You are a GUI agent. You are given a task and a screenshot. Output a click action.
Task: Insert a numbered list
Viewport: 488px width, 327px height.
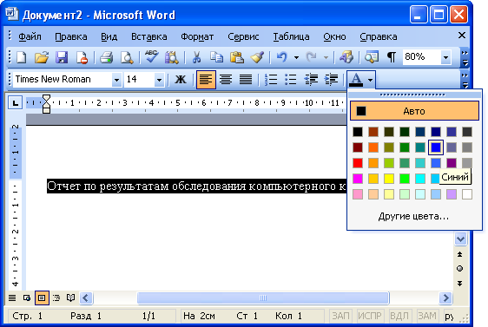pos(271,80)
